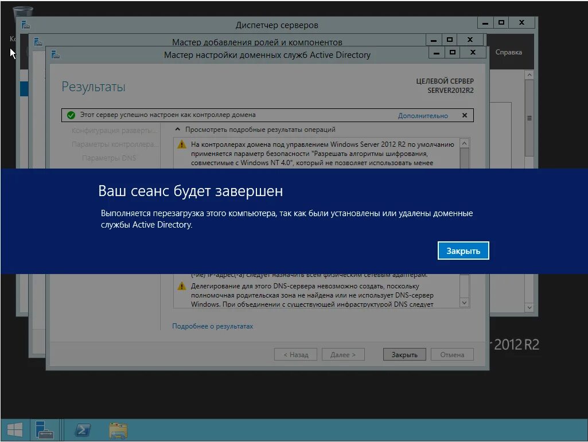Click Закрыть button in AD wizard footer
This screenshot has height=442, width=588.
point(404,355)
